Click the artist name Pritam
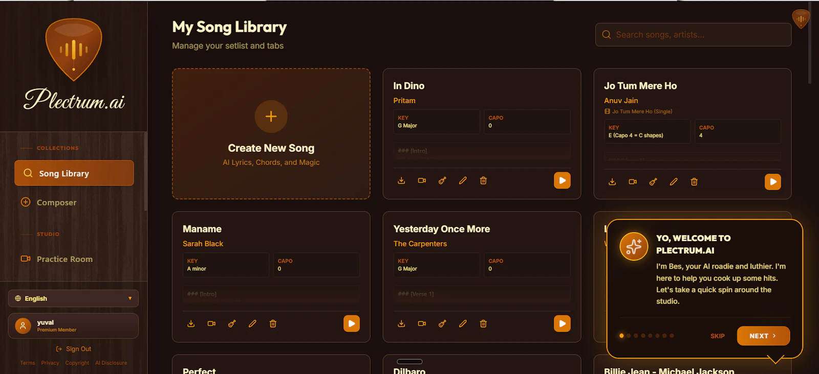819x374 pixels. [x=404, y=101]
